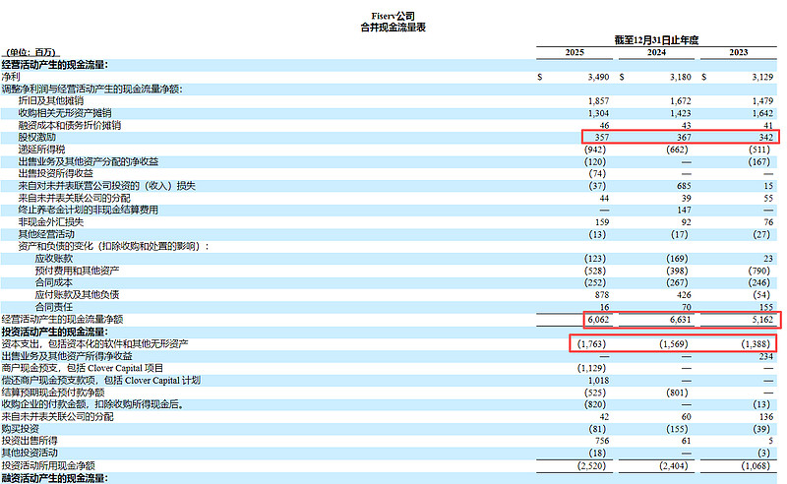Screen dimensions: 787x484
Task: Click the row label '调整净利润与经营活动产生的现金流量净额:'
Action: [x=91, y=89]
